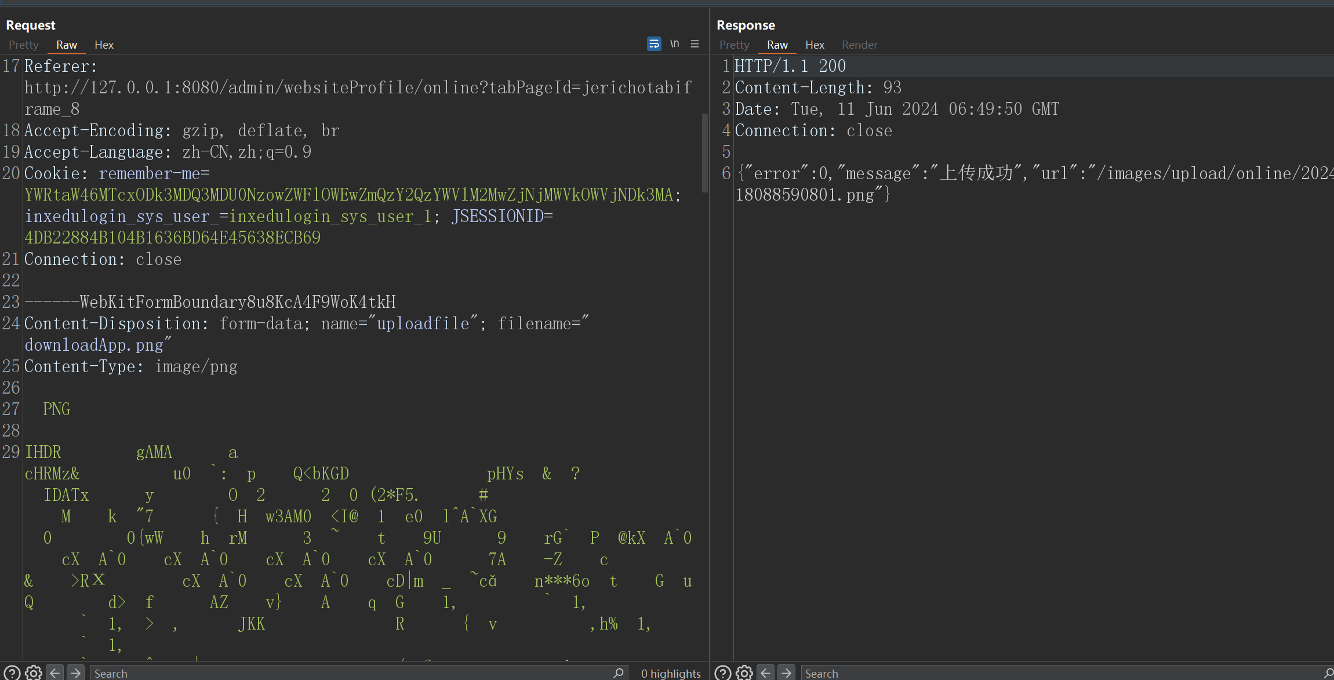1334x680 pixels.
Task: Click the Accept-Encoding header line
Action: 181,130
